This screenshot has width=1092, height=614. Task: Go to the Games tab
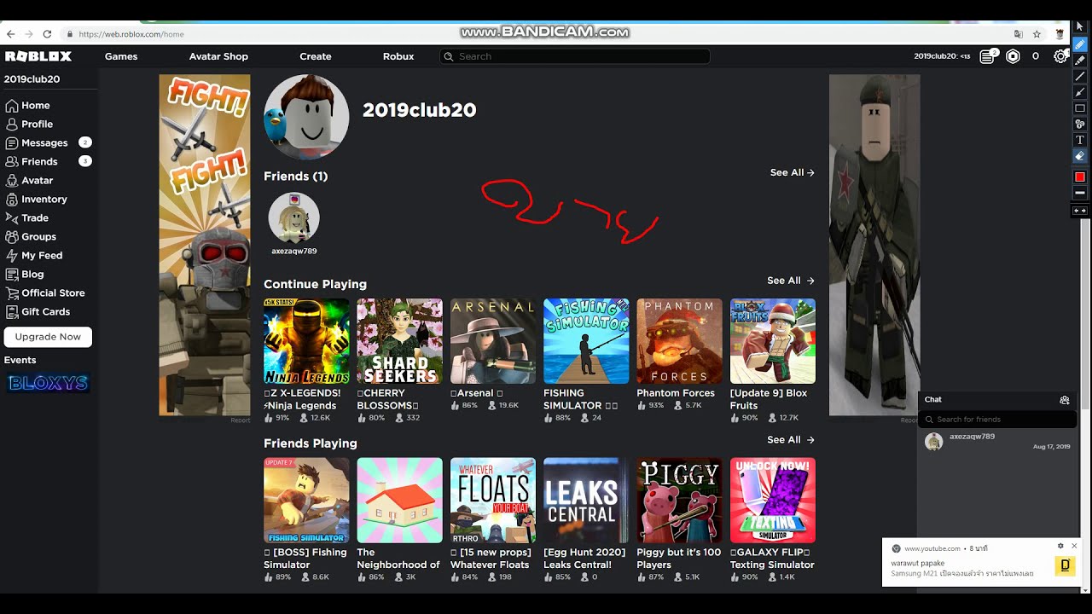tap(121, 56)
